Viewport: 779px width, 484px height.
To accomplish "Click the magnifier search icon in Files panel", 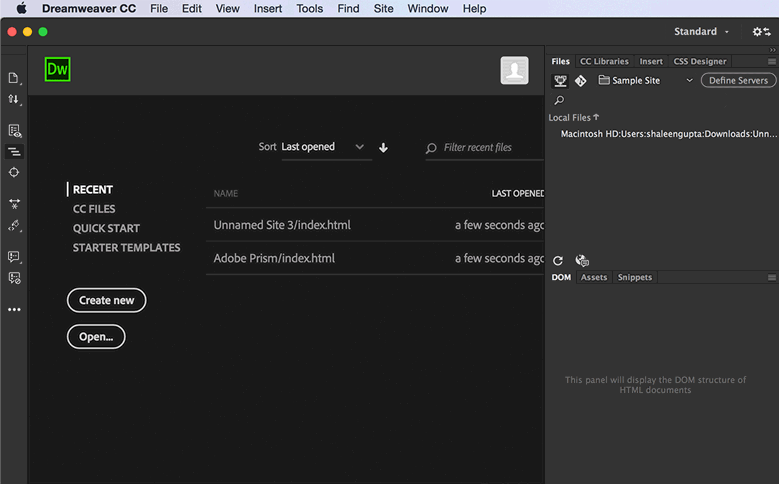I will click(559, 100).
